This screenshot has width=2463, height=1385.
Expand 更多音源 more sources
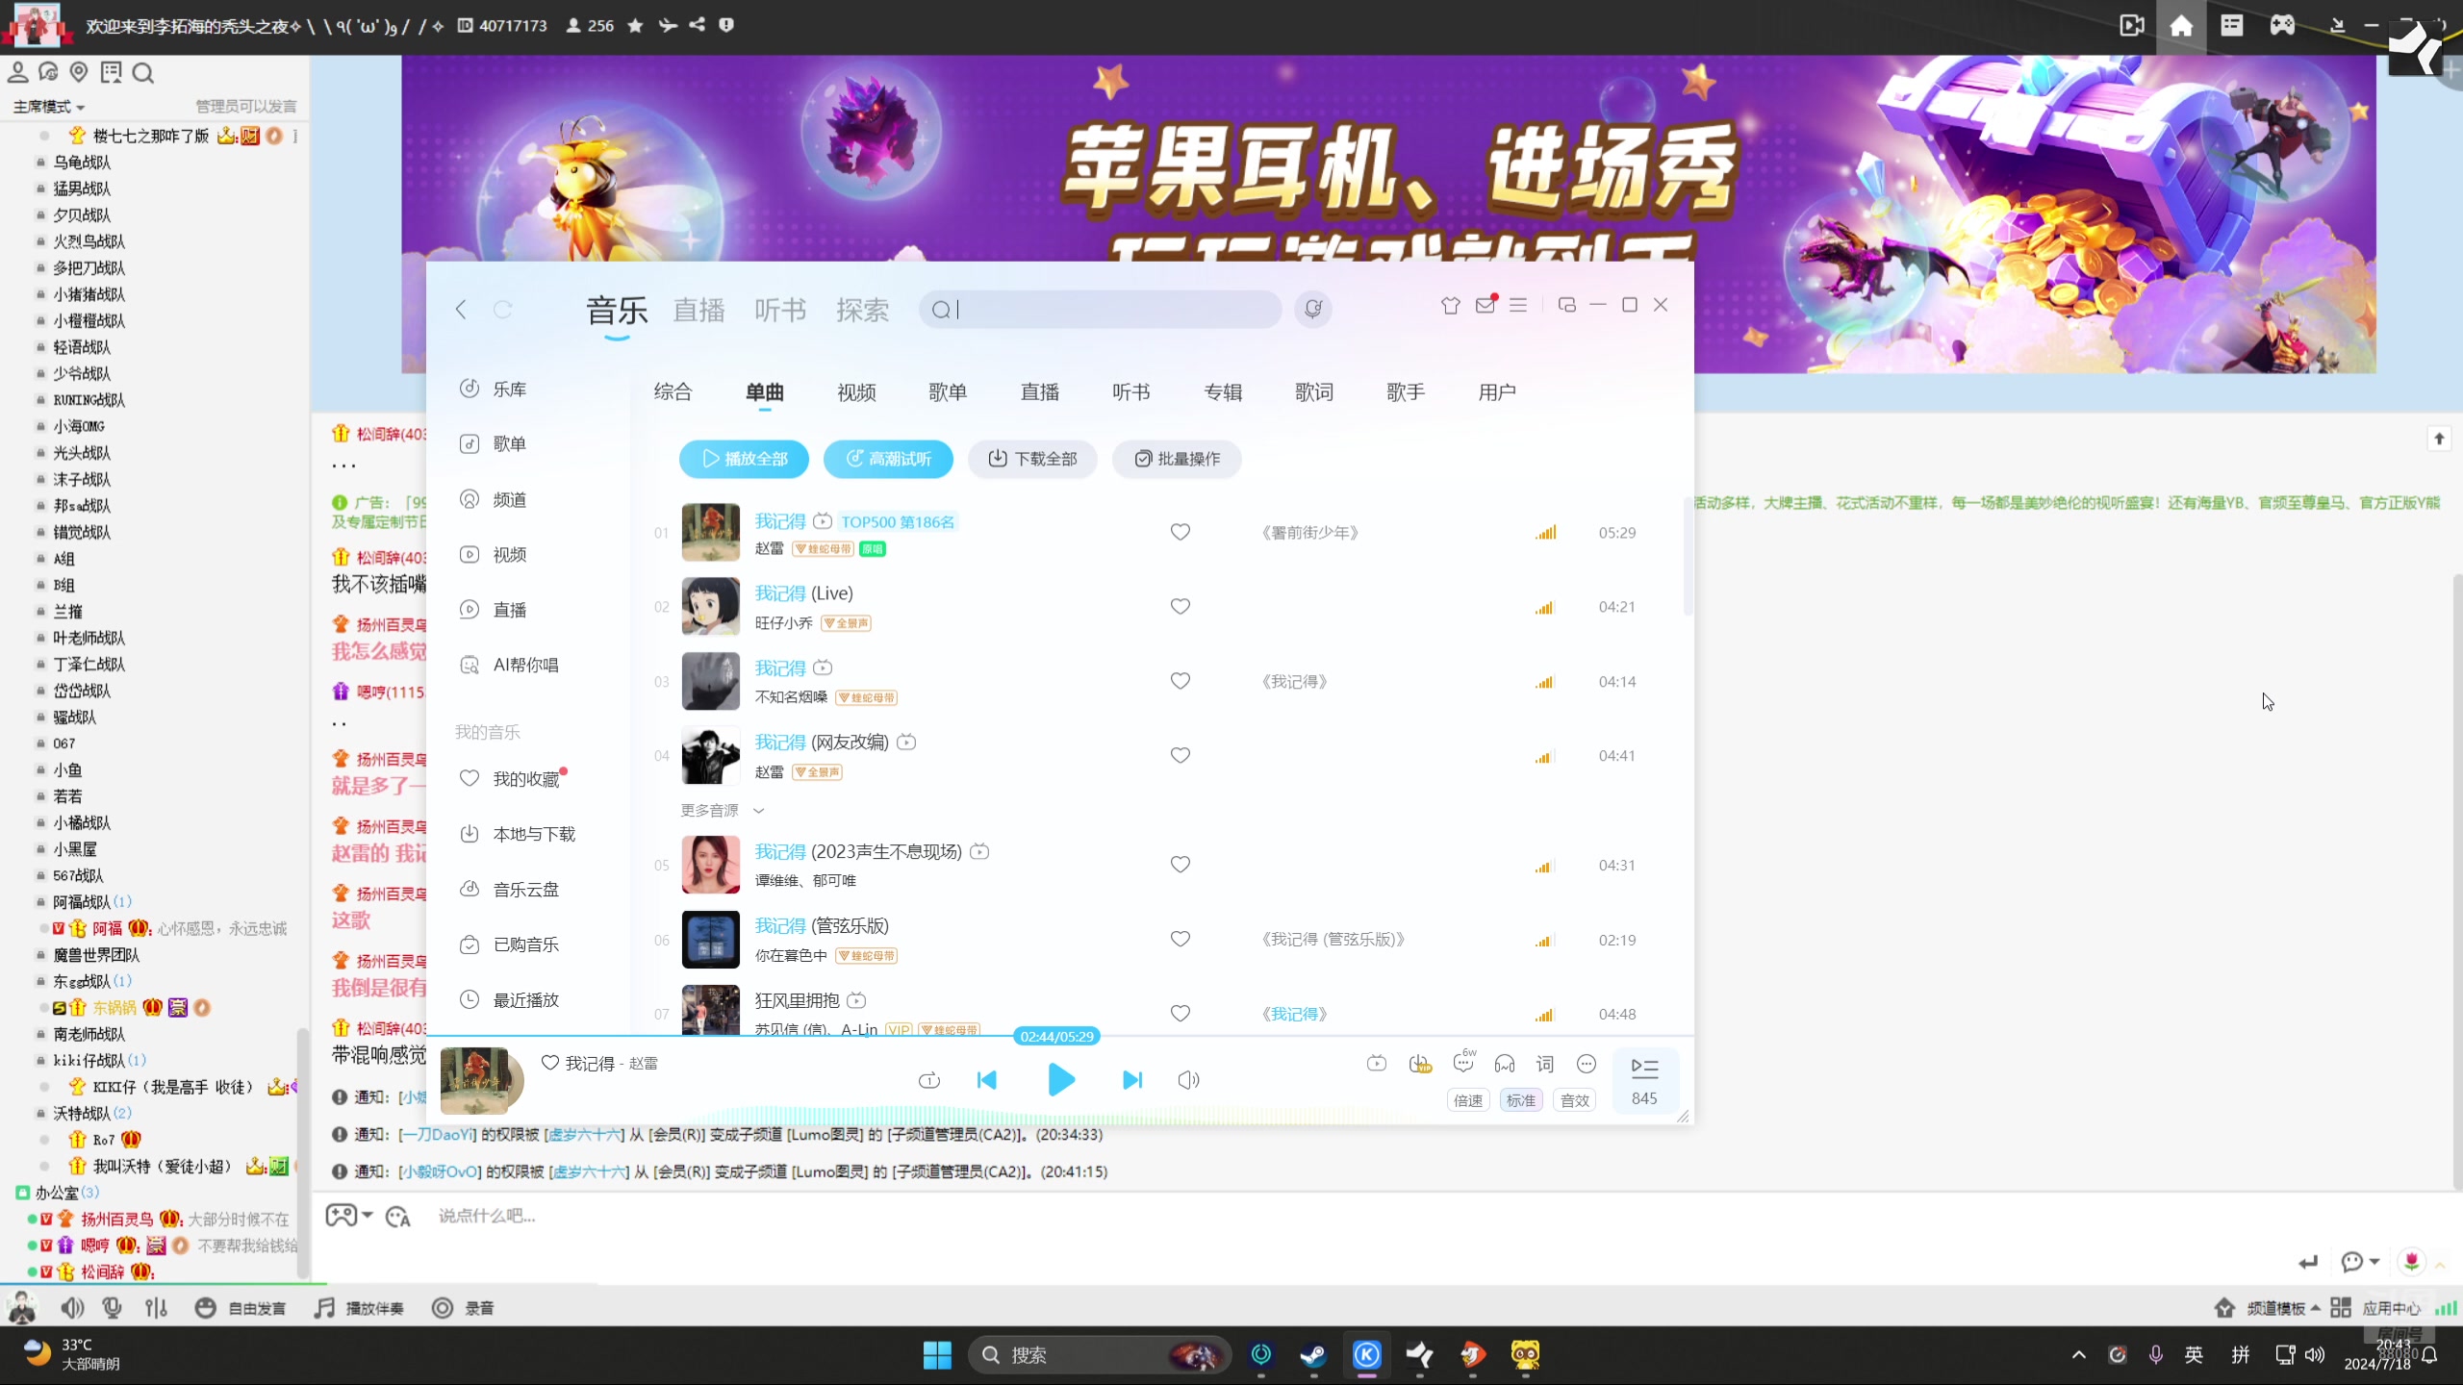pos(722,811)
